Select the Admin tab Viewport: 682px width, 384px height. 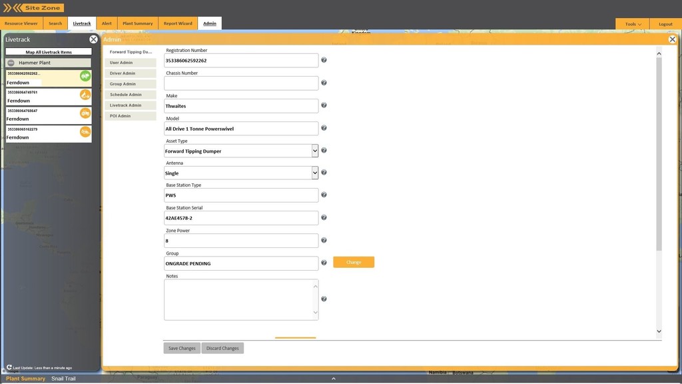pos(210,23)
